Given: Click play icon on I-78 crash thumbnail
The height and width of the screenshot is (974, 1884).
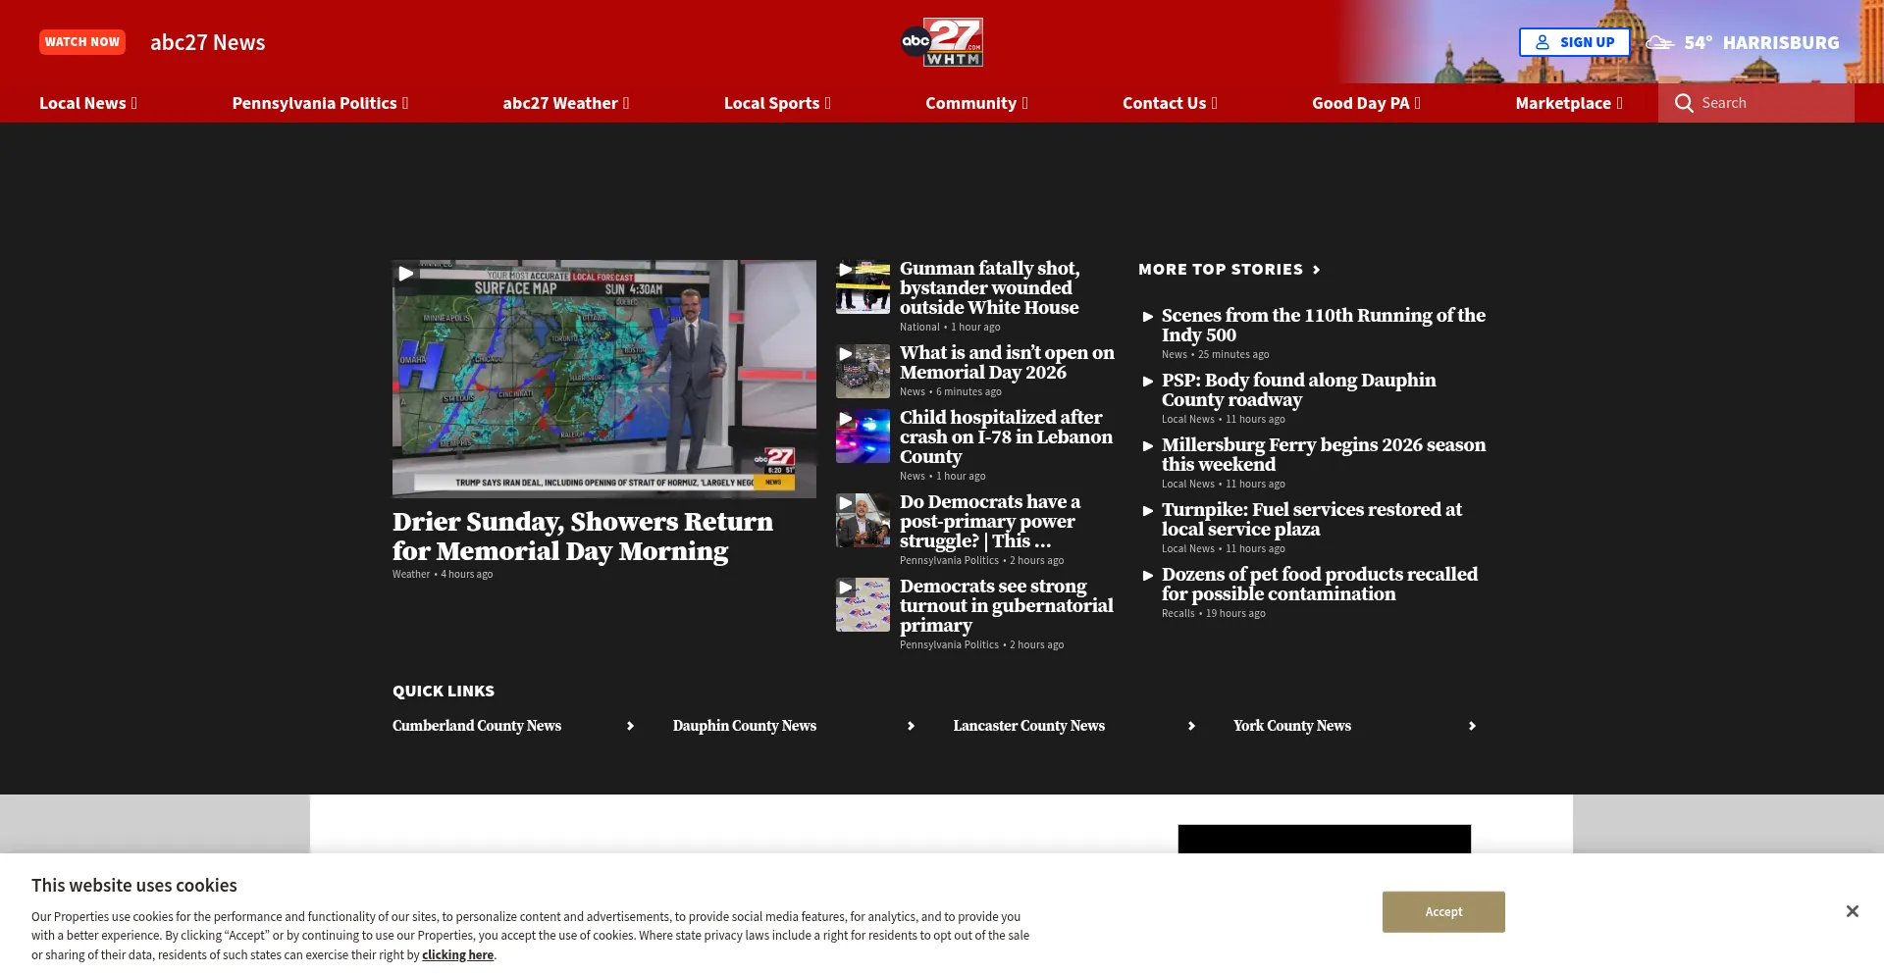Looking at the screenshot, I should tap(846, 419).
